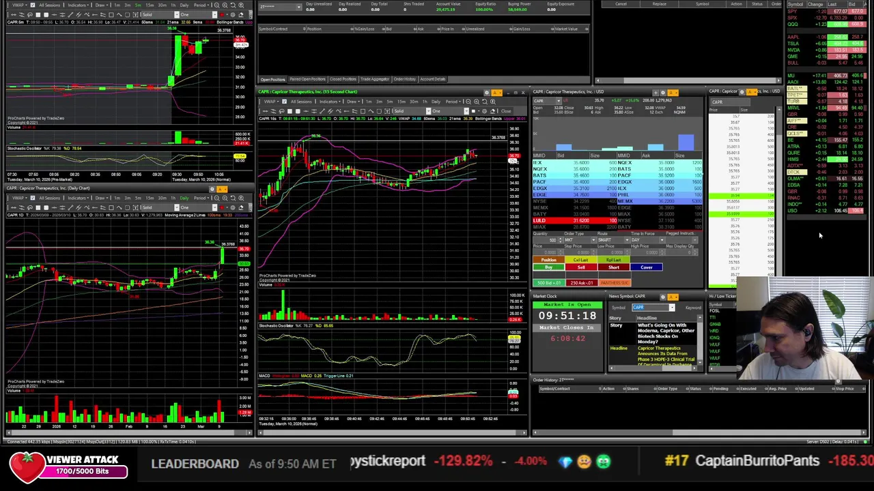
Task: Toggle All Sessions checkbox in Daily Chart
Action: 33,198
